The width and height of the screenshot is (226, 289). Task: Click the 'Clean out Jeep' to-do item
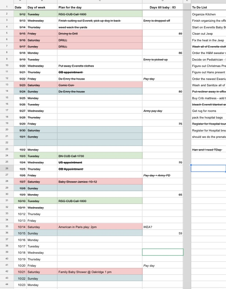pos(209,33)
